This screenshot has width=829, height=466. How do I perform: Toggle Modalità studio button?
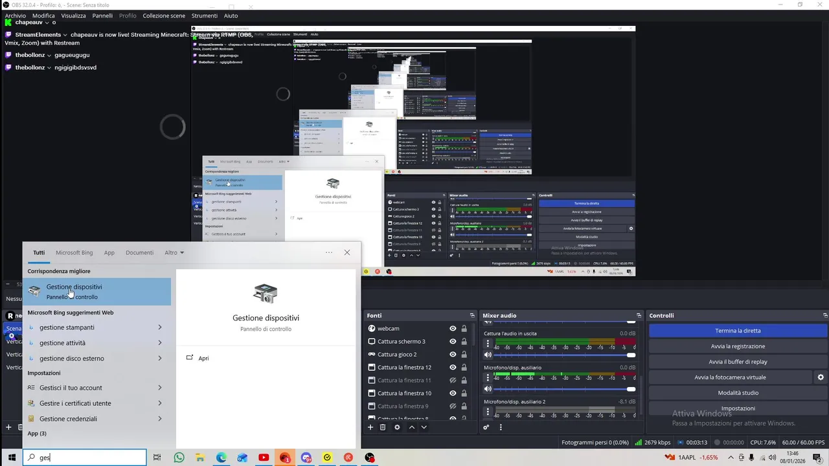point(738,393)
